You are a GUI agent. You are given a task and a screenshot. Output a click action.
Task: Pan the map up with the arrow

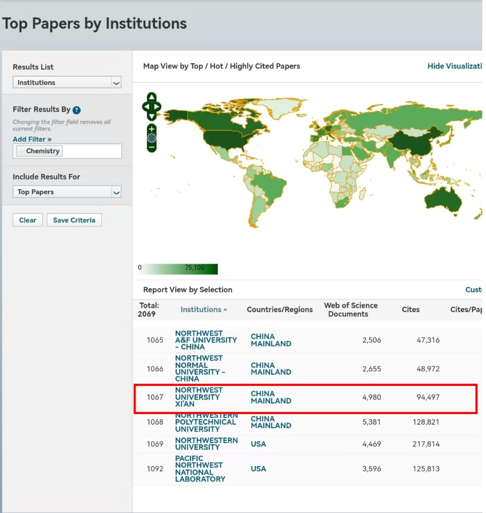coord(152,97)
